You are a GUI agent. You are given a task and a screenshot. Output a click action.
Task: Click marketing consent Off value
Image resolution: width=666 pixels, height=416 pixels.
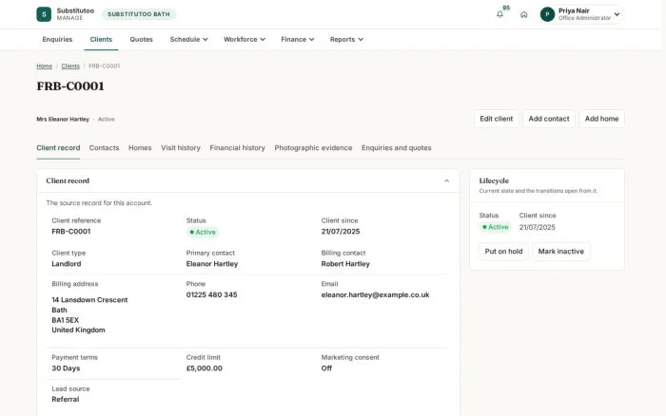[x=326, y=369]
